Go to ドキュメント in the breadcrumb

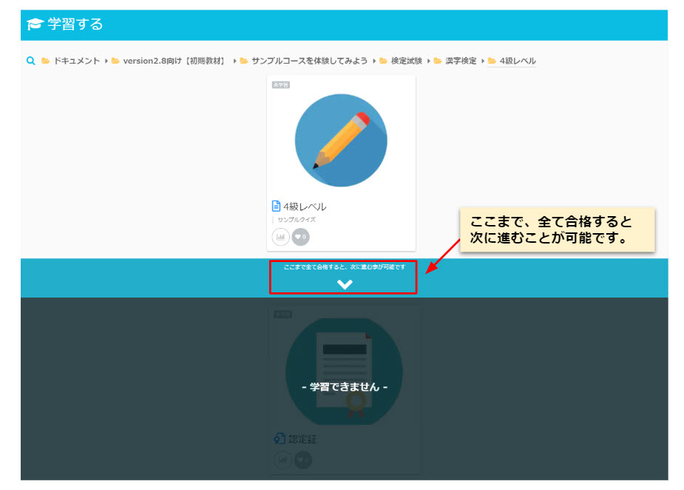point(76,61)
